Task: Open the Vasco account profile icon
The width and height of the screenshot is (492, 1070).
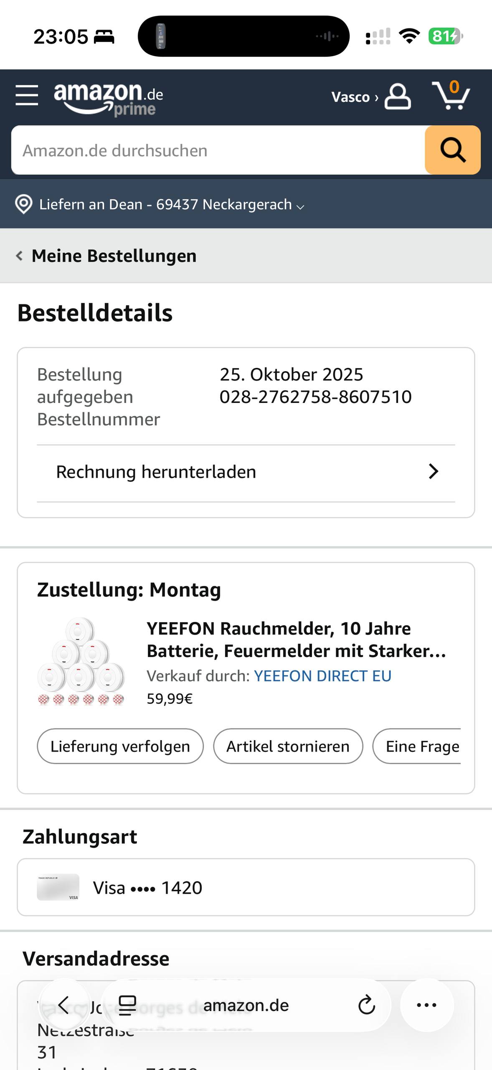Action: point(397,97)
